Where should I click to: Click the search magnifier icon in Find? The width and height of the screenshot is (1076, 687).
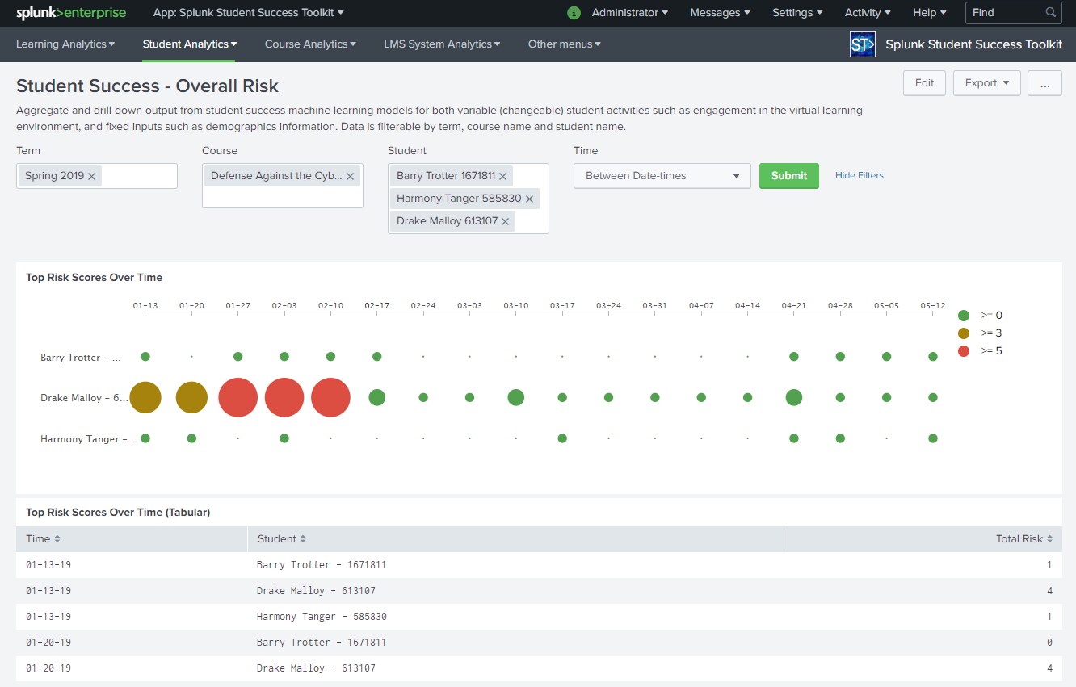click(x=1051, y=13)
